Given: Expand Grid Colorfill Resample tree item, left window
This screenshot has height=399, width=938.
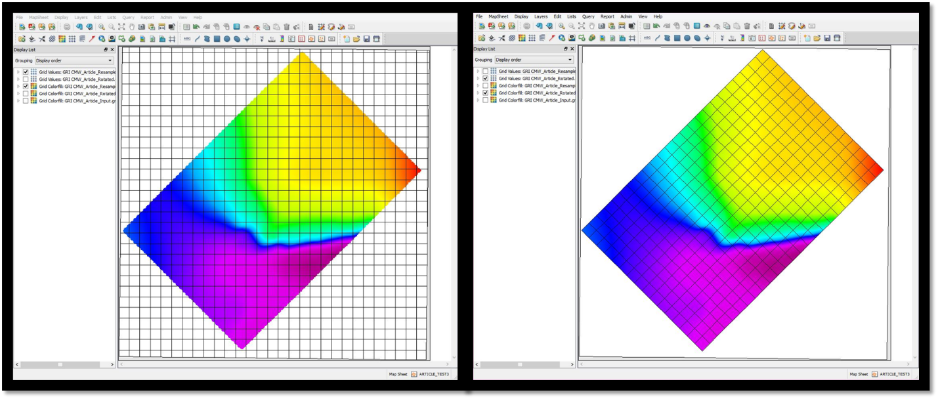Looking at the screenshot, I should click(18, 86).
